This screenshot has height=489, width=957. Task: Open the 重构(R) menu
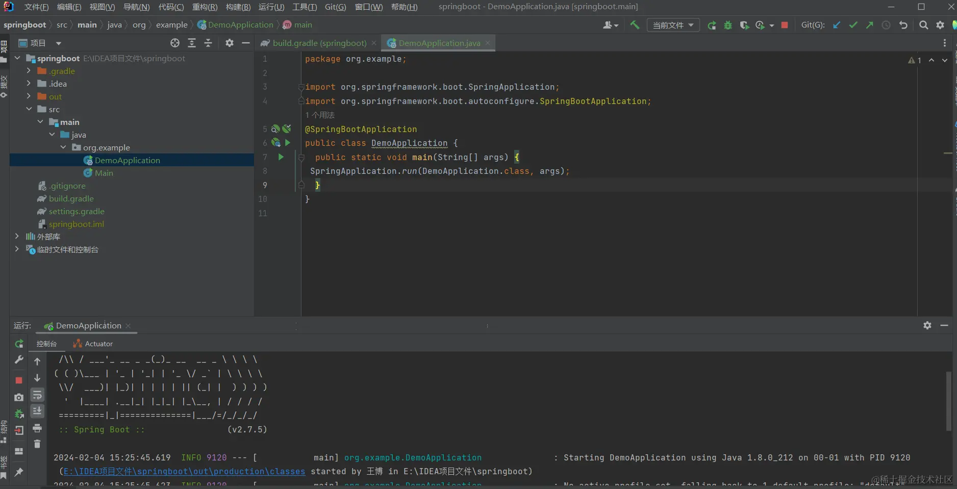[x=205, y=7]
